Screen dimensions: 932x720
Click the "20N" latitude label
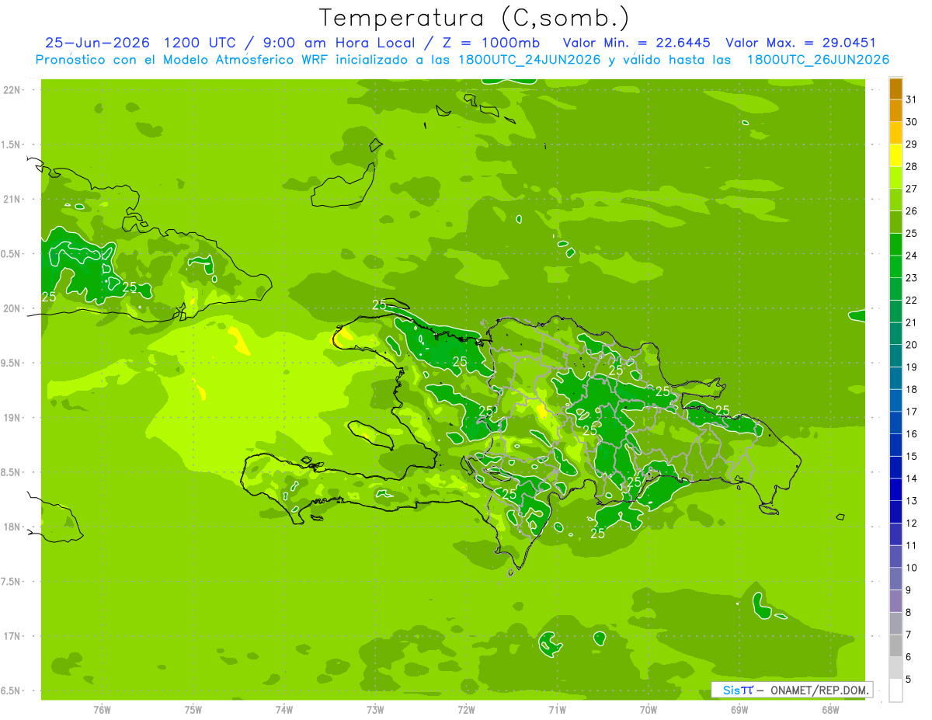click(x=11, y=308)
